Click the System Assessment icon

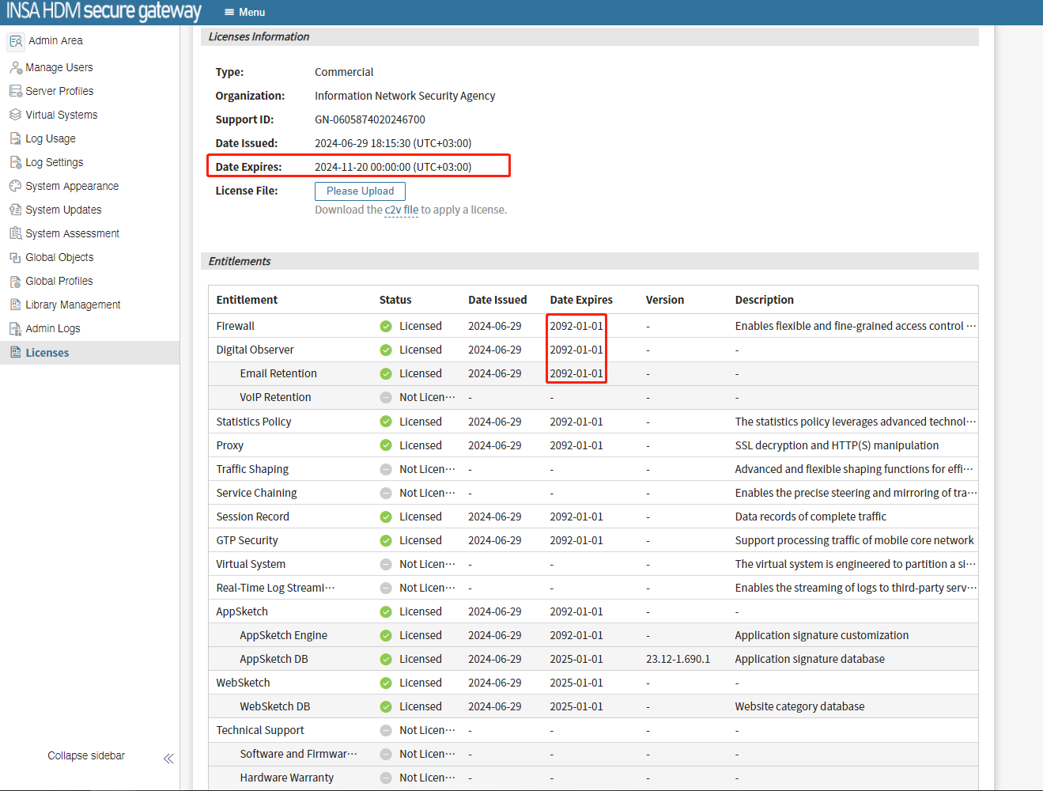tap(15, 233)
